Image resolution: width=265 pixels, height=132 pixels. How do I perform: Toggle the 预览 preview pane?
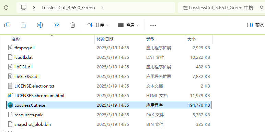click(x=255, y=25)
